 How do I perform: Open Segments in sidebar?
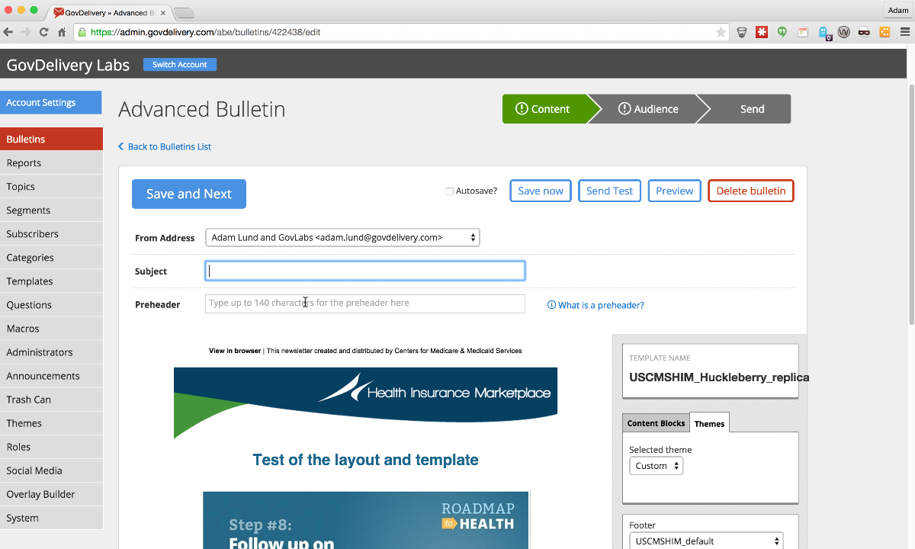(x=51, y=210)
